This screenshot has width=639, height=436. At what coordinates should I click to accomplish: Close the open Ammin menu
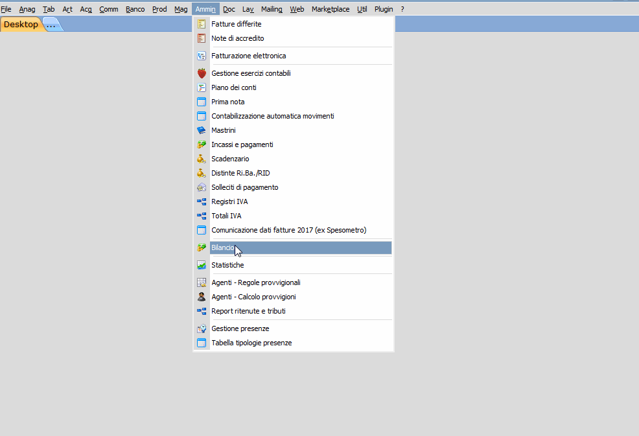coord(205,9)
